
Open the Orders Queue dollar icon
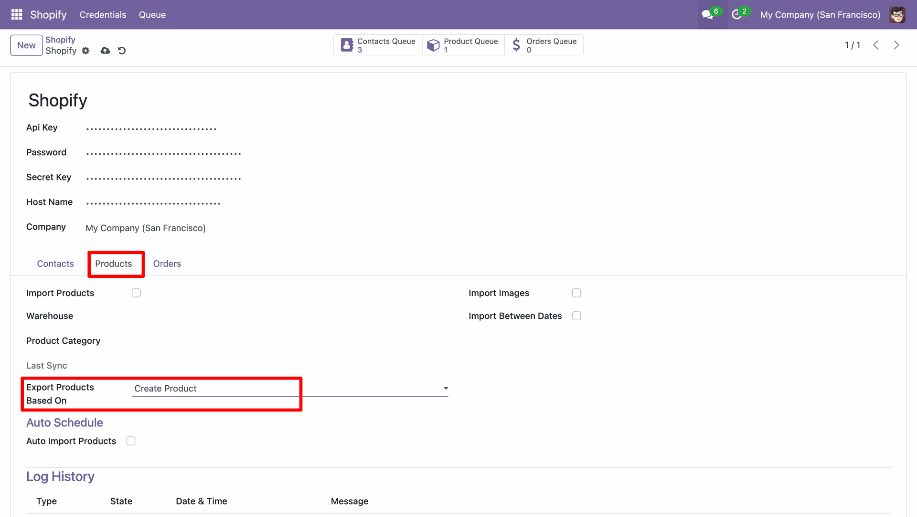516,45
